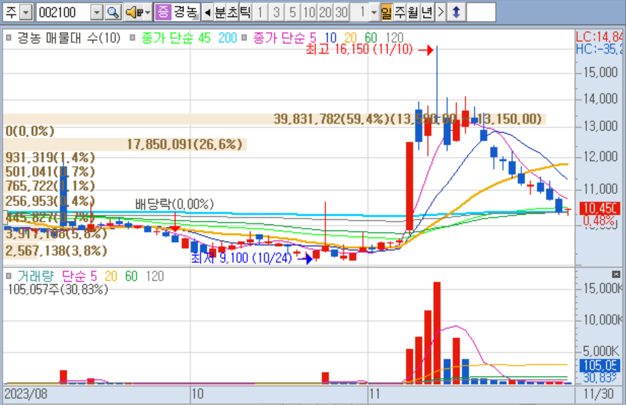The height and width of the screenshot is (405, 626).
Task: Click the HC:-35 readout
Action: coord(598,49)
